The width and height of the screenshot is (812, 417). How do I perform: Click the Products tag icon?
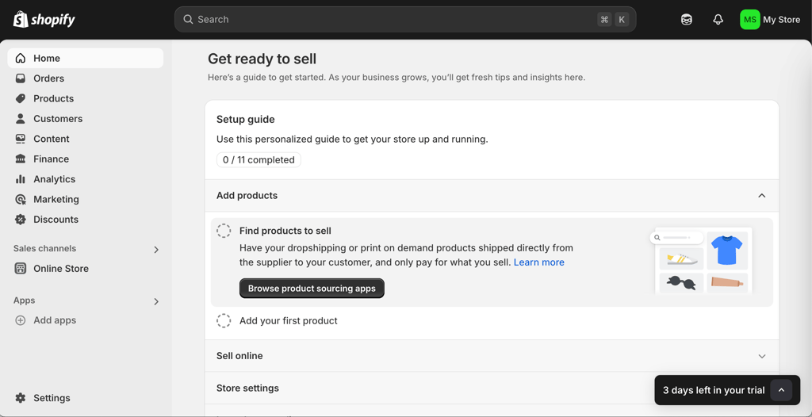point(20,98)
